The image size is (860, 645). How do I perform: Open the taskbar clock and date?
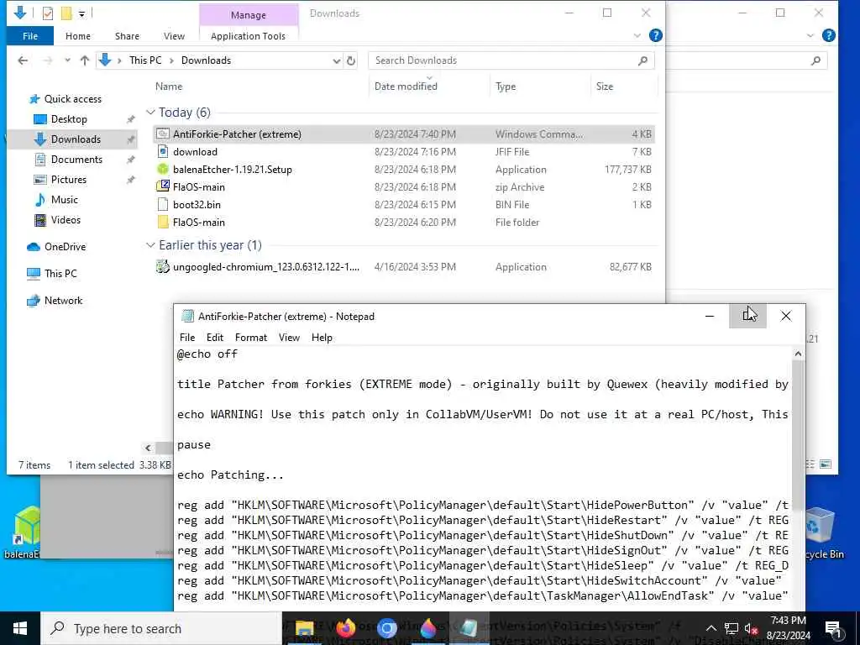(x=788, y=628)
